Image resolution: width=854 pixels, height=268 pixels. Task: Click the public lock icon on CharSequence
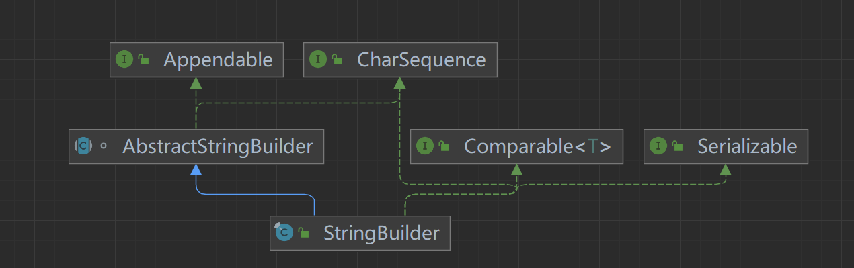click(x=337, y=60)
